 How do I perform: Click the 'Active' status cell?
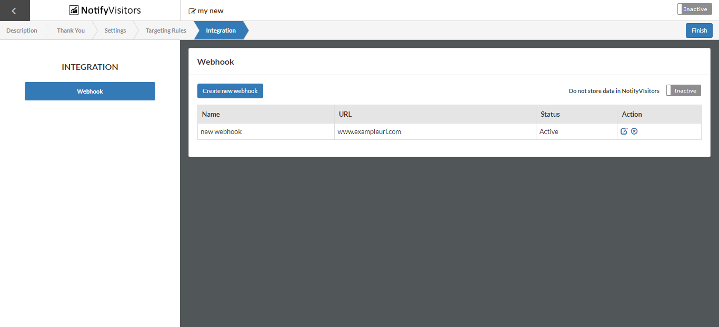577,131
